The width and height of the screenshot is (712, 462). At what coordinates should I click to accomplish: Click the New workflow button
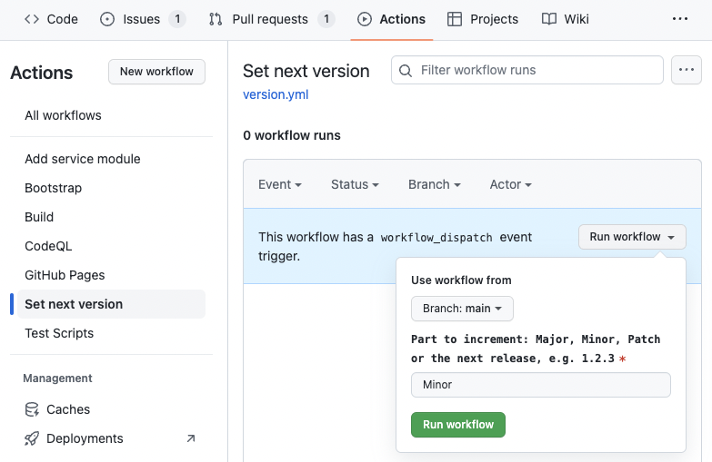click(x=156, y=72)
